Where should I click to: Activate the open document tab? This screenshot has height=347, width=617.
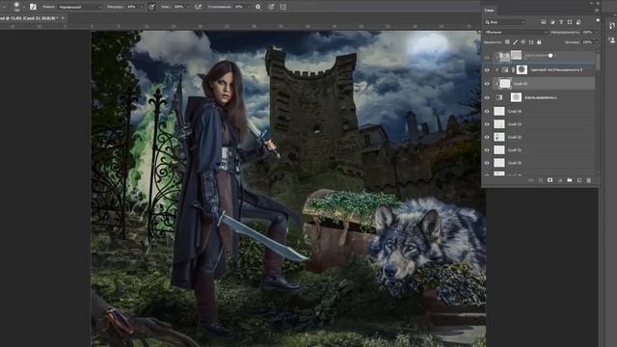[30, 18]
